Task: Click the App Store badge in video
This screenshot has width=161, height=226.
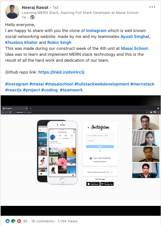Action: (93, 184)
